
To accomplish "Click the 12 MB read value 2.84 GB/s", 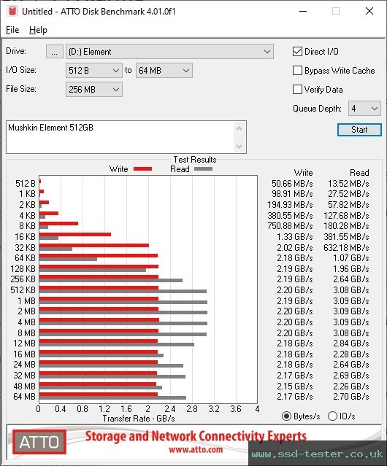I will coord(351,343).
